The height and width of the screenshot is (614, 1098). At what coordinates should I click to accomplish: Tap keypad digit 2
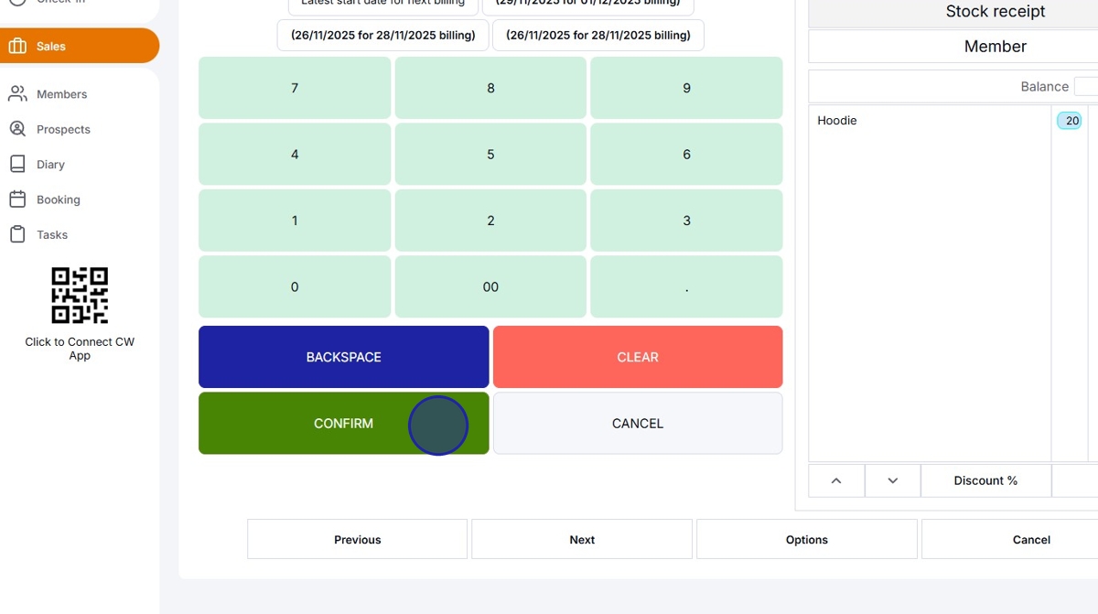tap(490, 221)
